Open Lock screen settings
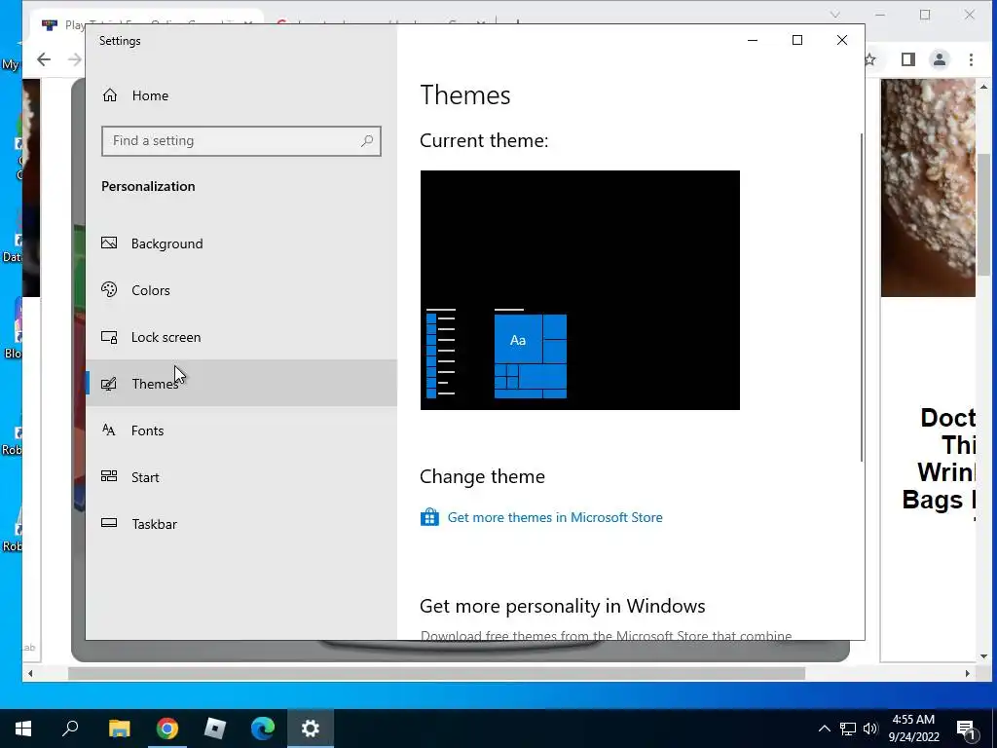Screen dimensions: 997x748 241,337
